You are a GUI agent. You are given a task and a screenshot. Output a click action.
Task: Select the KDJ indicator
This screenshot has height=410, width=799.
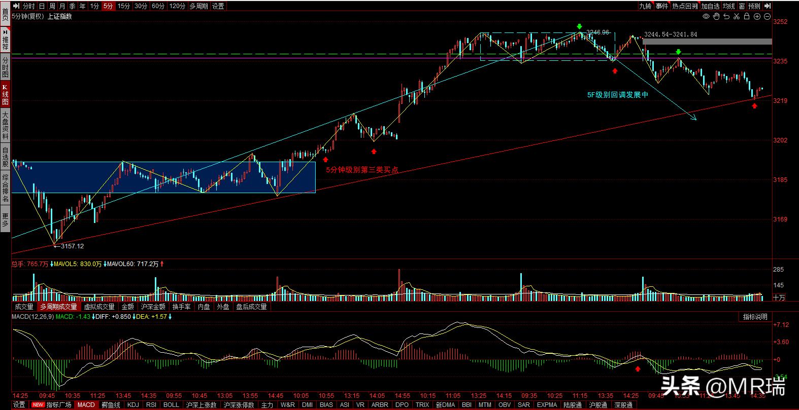[x=133, y=405]
